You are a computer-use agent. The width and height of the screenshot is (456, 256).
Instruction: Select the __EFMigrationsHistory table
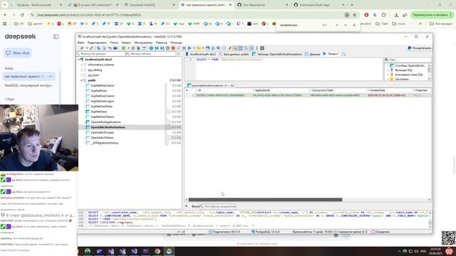(105, 143)
